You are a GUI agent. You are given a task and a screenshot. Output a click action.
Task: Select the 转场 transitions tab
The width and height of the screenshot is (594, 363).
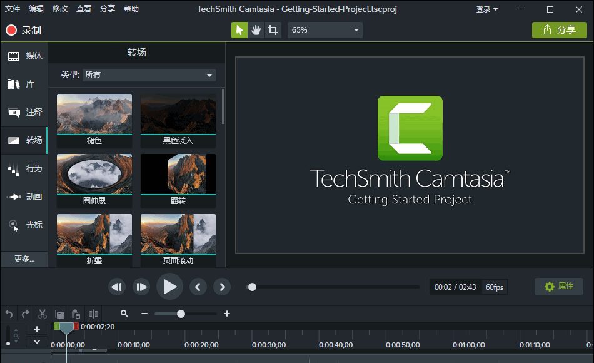(24, 140)
